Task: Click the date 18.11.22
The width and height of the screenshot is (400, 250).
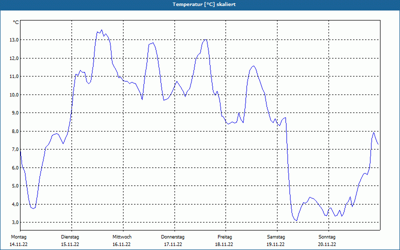Action: tap(224, 244)
